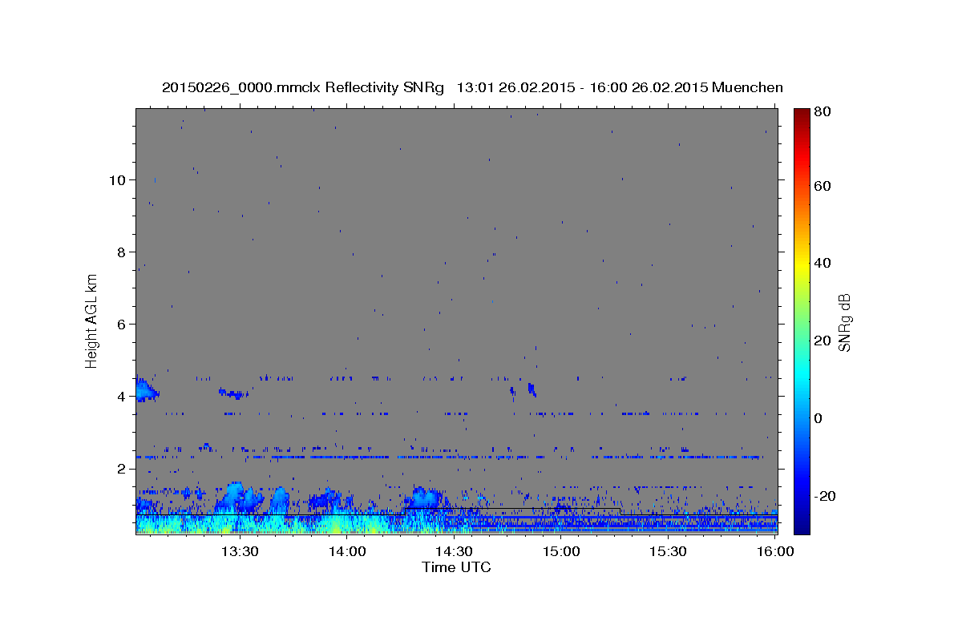Image resolution: width=962 pixels, height=641 pixels.
Task: Click the cloud echo at 4 km near plot start
Action: coord(146,391)
